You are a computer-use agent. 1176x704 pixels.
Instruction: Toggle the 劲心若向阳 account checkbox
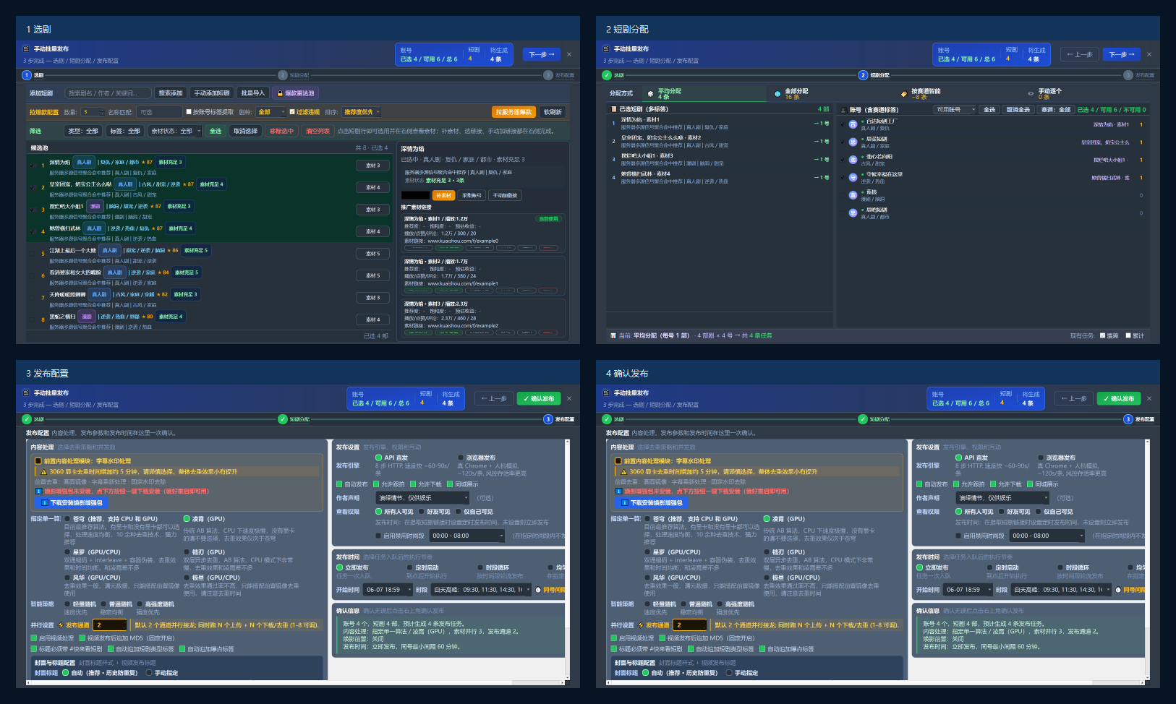[843, 160]
